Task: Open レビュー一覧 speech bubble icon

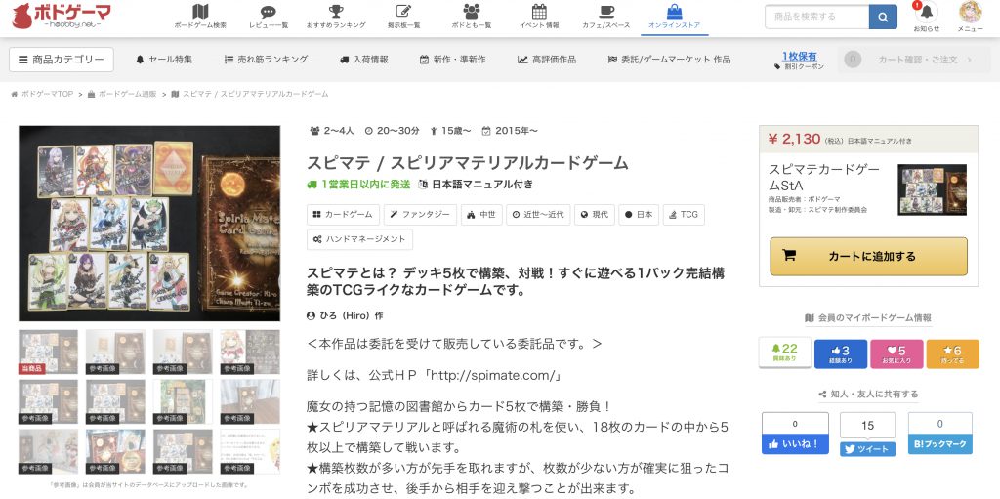Action: pyautogui.click(x=269, y=12)
